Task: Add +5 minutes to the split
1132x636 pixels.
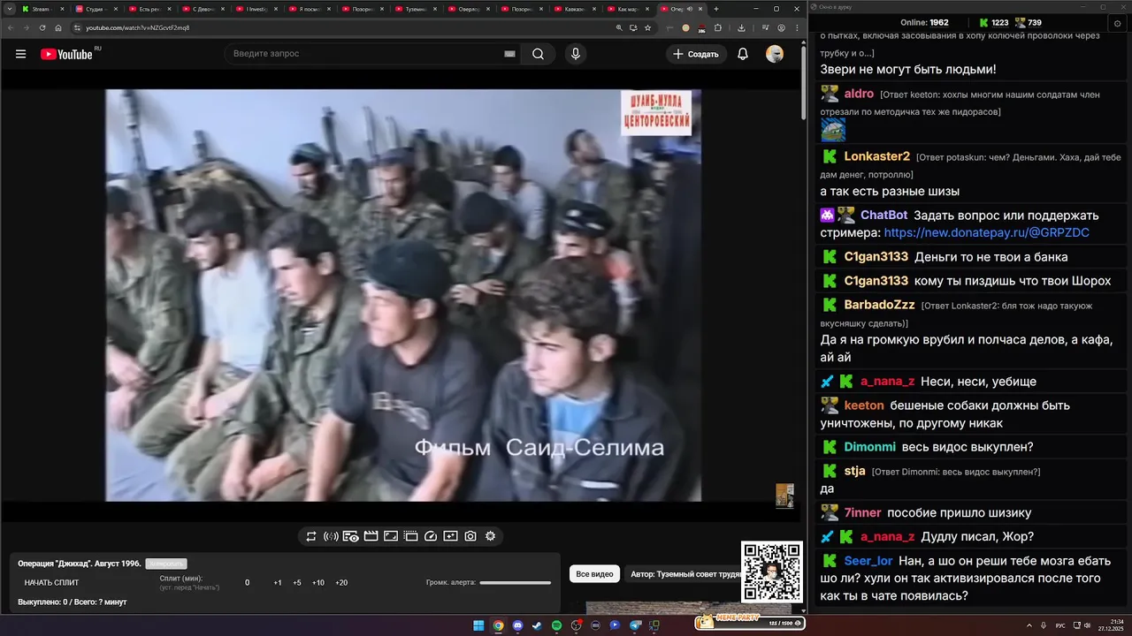Action: [297, 582]
